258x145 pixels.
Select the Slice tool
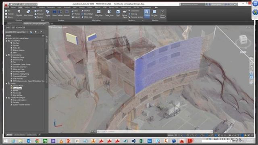tap(75, 11)
